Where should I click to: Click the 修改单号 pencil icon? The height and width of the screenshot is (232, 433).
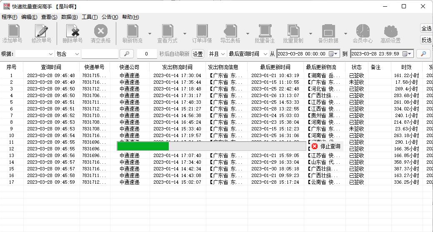pyautogui.click(x=41, y=30)
